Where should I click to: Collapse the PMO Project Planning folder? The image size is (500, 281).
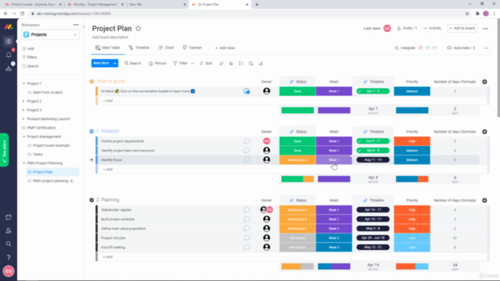pos(23,163)
